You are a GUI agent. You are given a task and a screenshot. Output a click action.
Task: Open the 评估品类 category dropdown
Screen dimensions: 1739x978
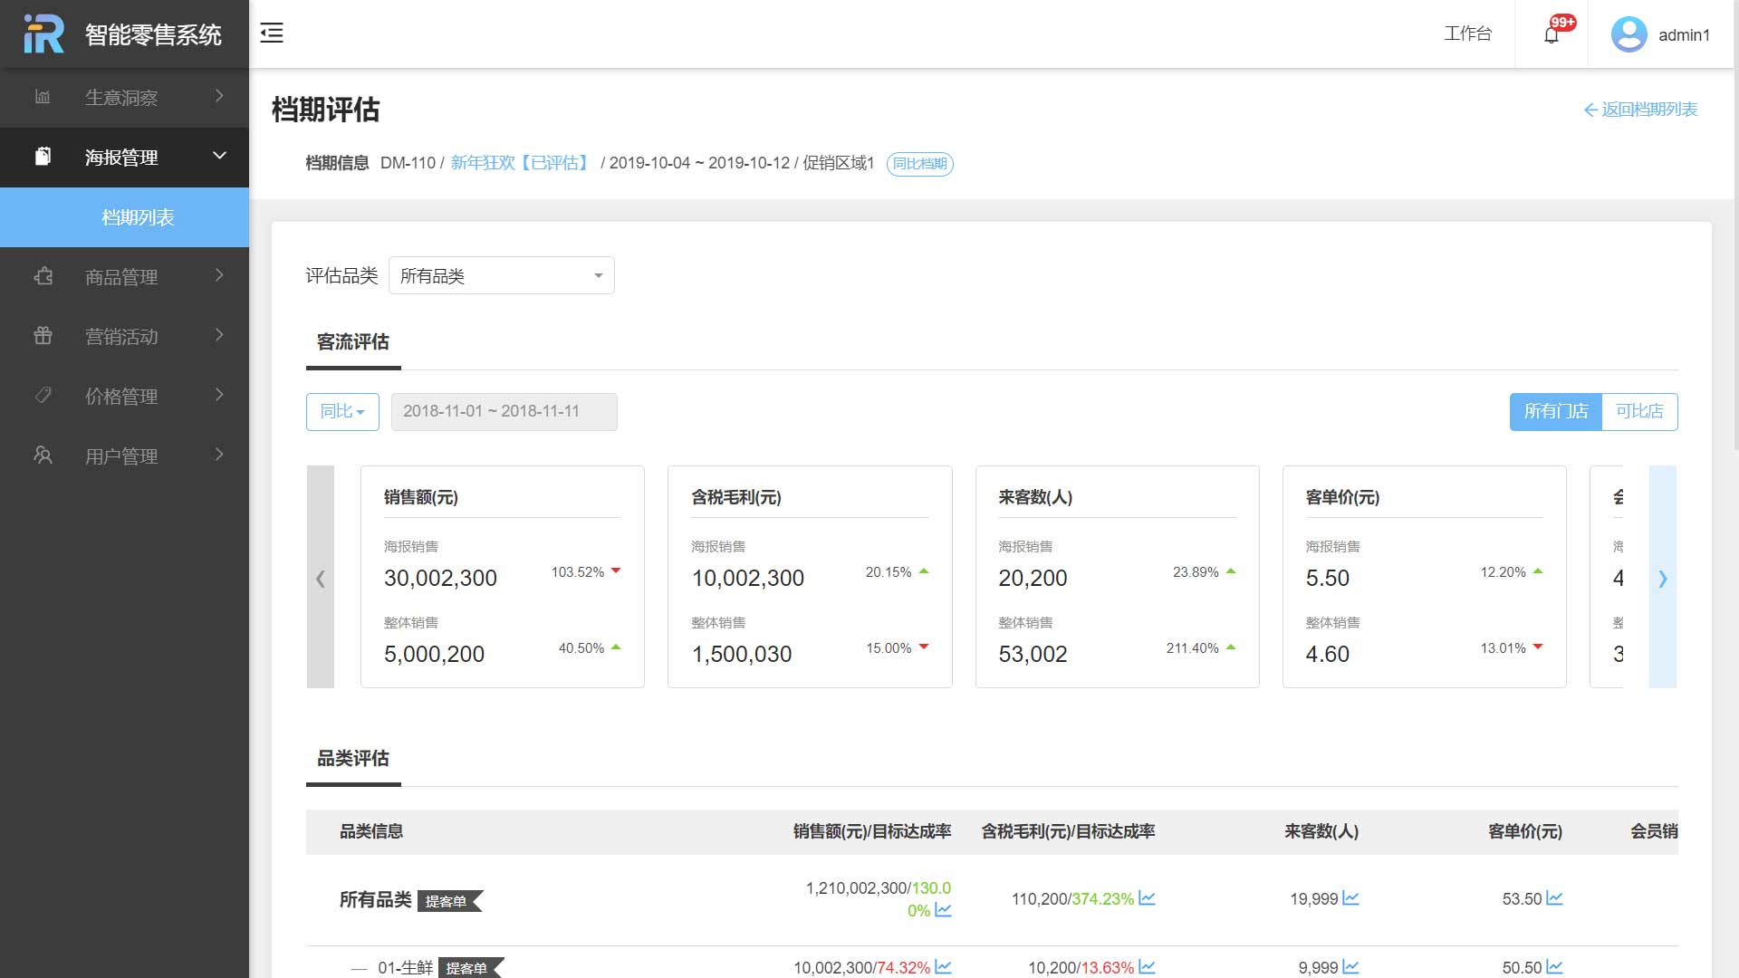501,275
